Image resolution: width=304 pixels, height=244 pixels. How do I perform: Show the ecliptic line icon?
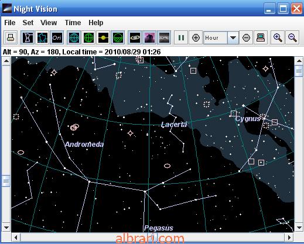pyautogui.click(x=103, y=37)
